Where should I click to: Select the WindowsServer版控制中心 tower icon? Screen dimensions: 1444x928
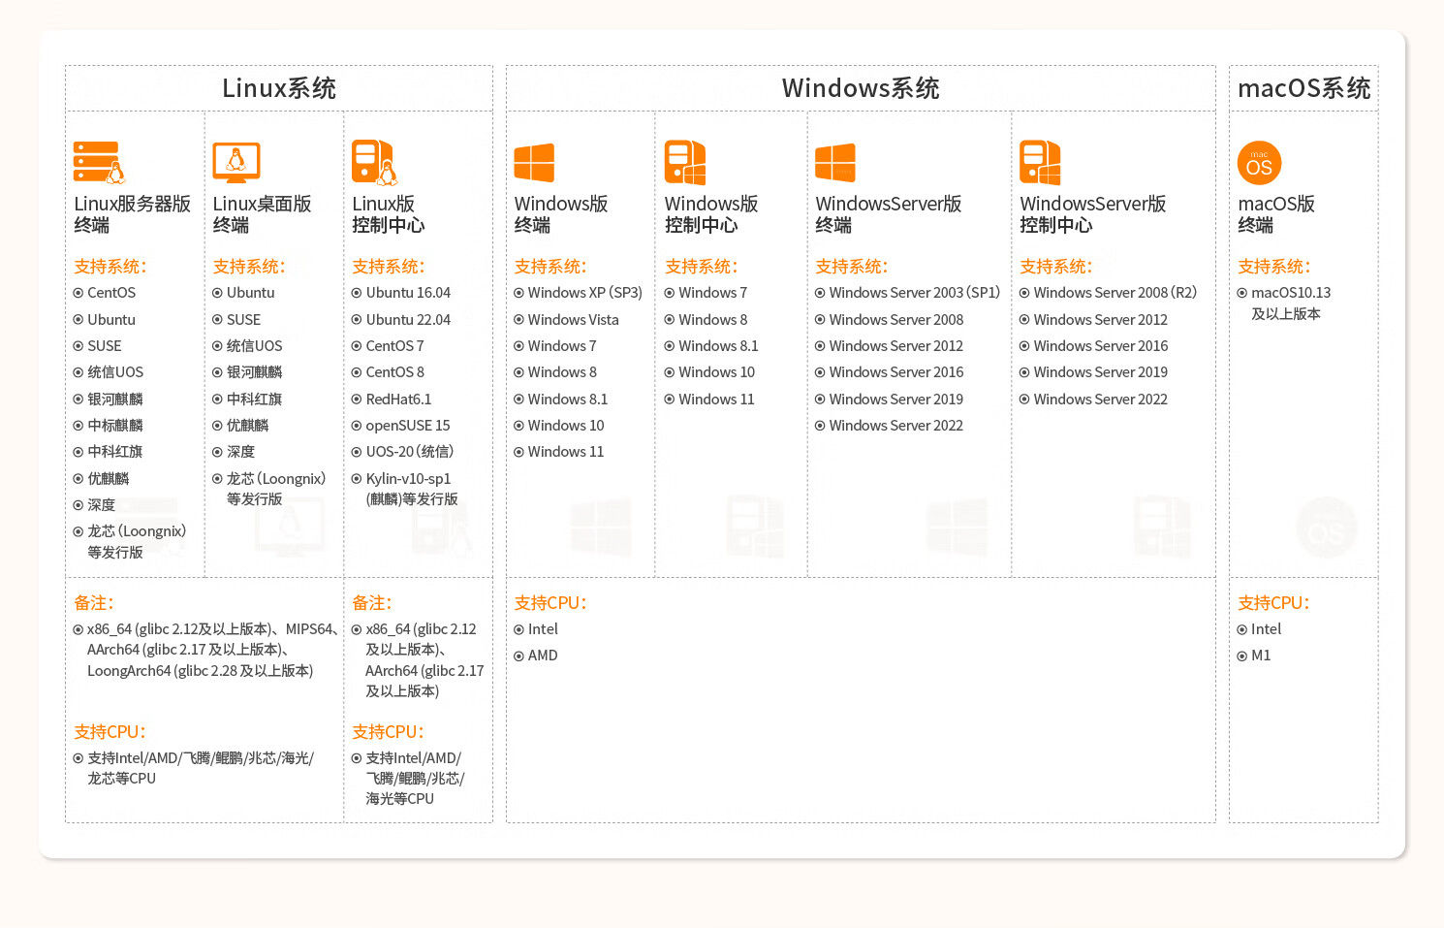[1040, 163]
